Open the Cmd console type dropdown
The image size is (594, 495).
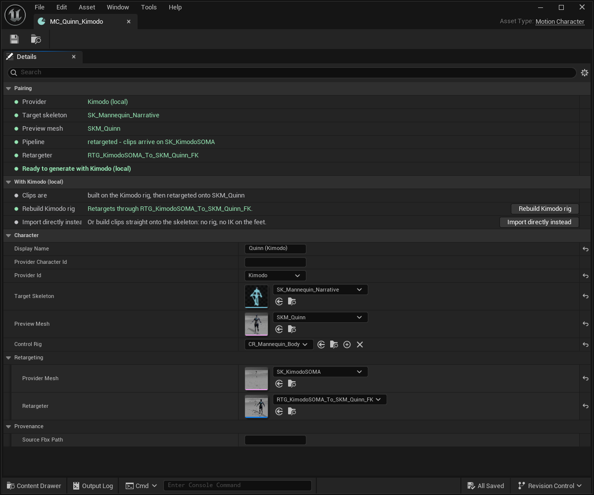point(141,486)
